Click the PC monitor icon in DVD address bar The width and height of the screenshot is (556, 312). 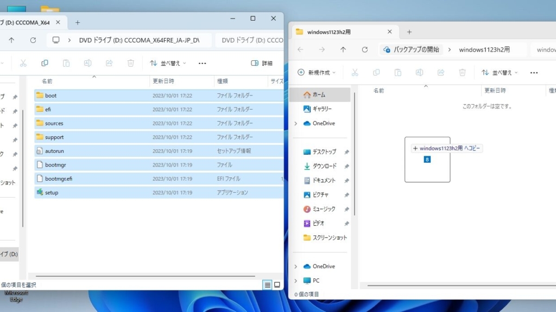56,40
